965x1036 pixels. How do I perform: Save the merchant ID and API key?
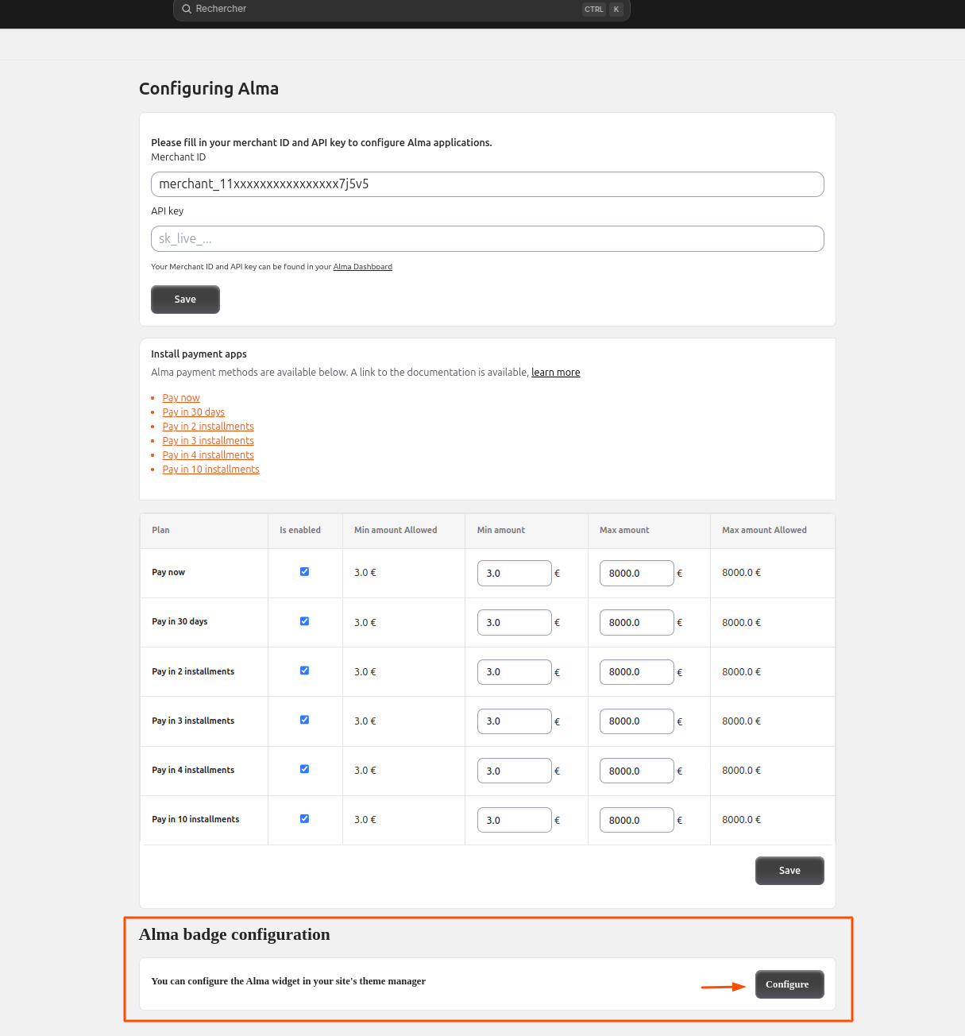pos(185,300)
